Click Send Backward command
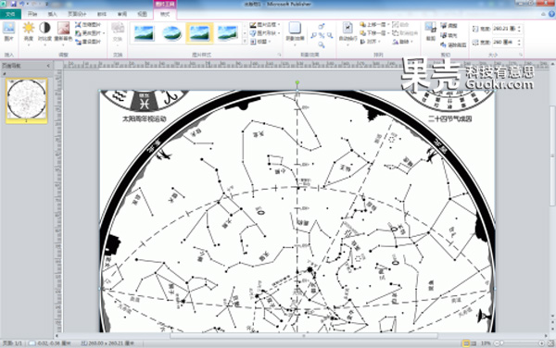Image resolution: width=556 pixels, height=348 pixels. coord(374,33)
